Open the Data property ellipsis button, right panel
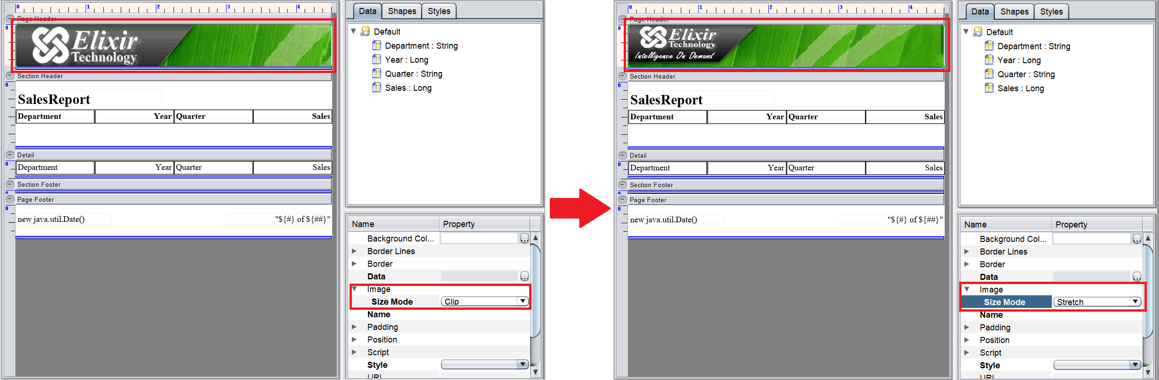The width and height of the screenshot is (1159, 380). tap(1137, 277)
